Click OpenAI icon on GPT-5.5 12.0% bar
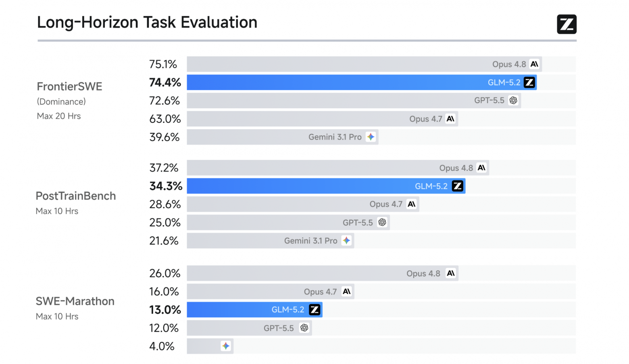The image size is (629, 364). click(304, 328)
